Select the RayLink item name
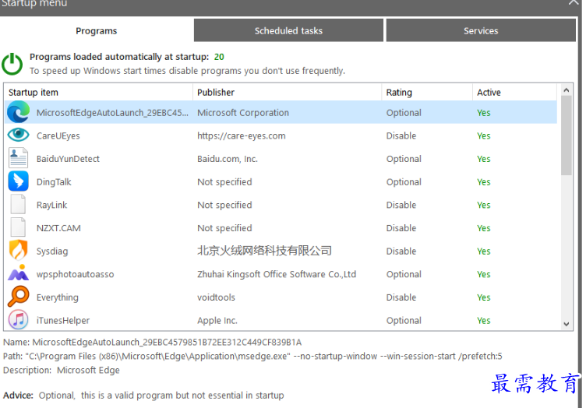Image resolution: width=586 pixels, height=408 pixels. click(51, 205)
